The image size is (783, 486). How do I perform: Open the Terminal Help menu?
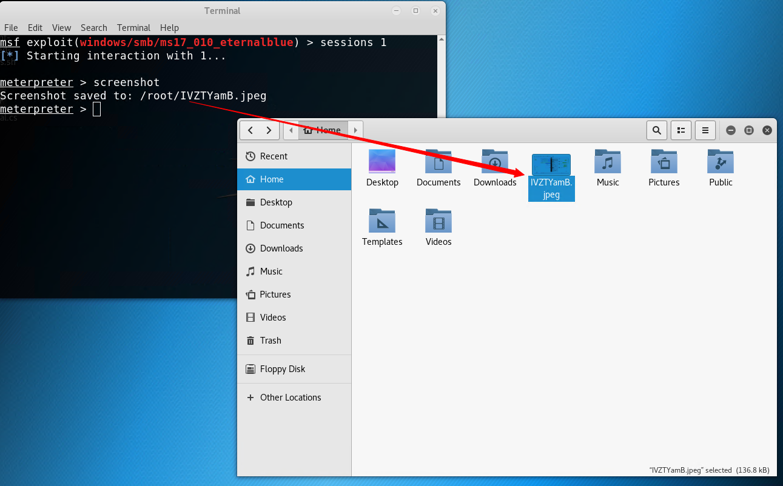coord(169,28)
